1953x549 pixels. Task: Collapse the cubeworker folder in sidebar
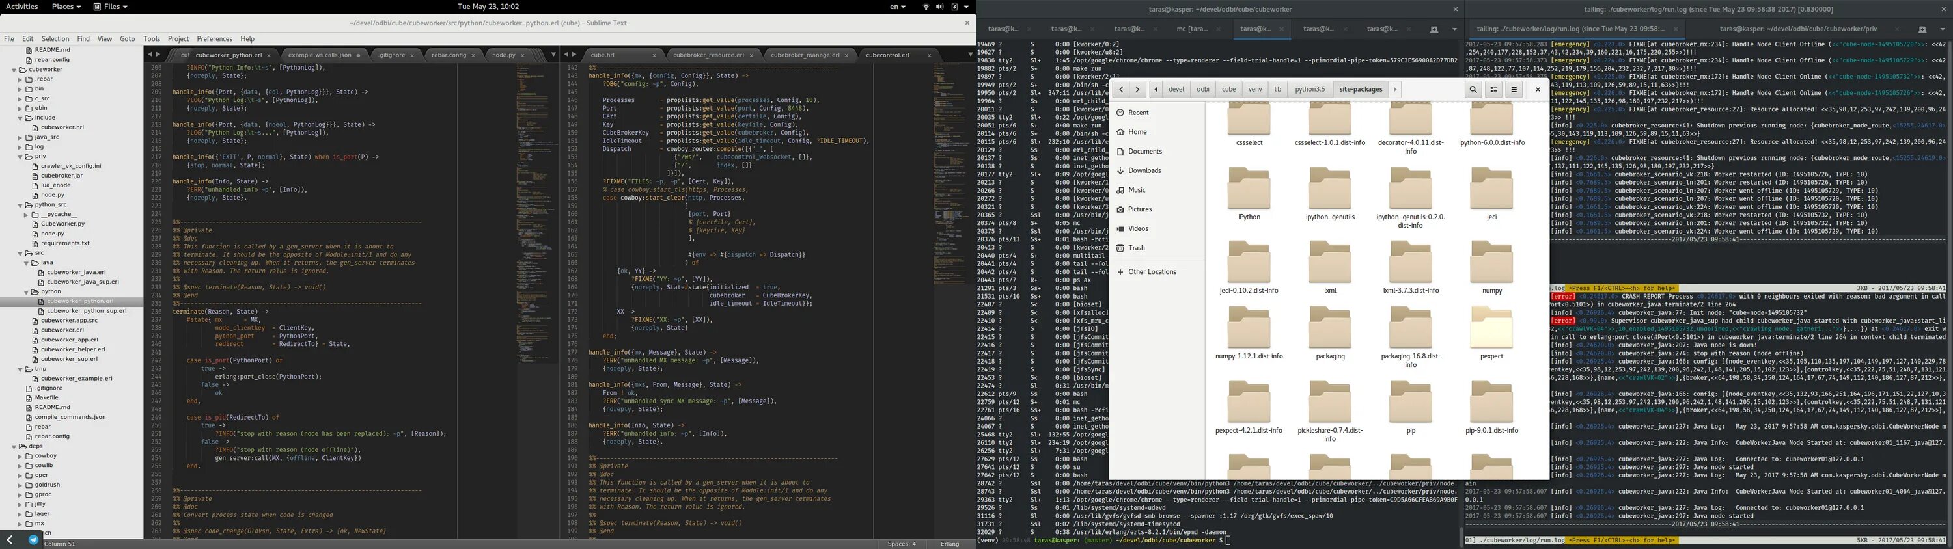click(x=14, y=70)
